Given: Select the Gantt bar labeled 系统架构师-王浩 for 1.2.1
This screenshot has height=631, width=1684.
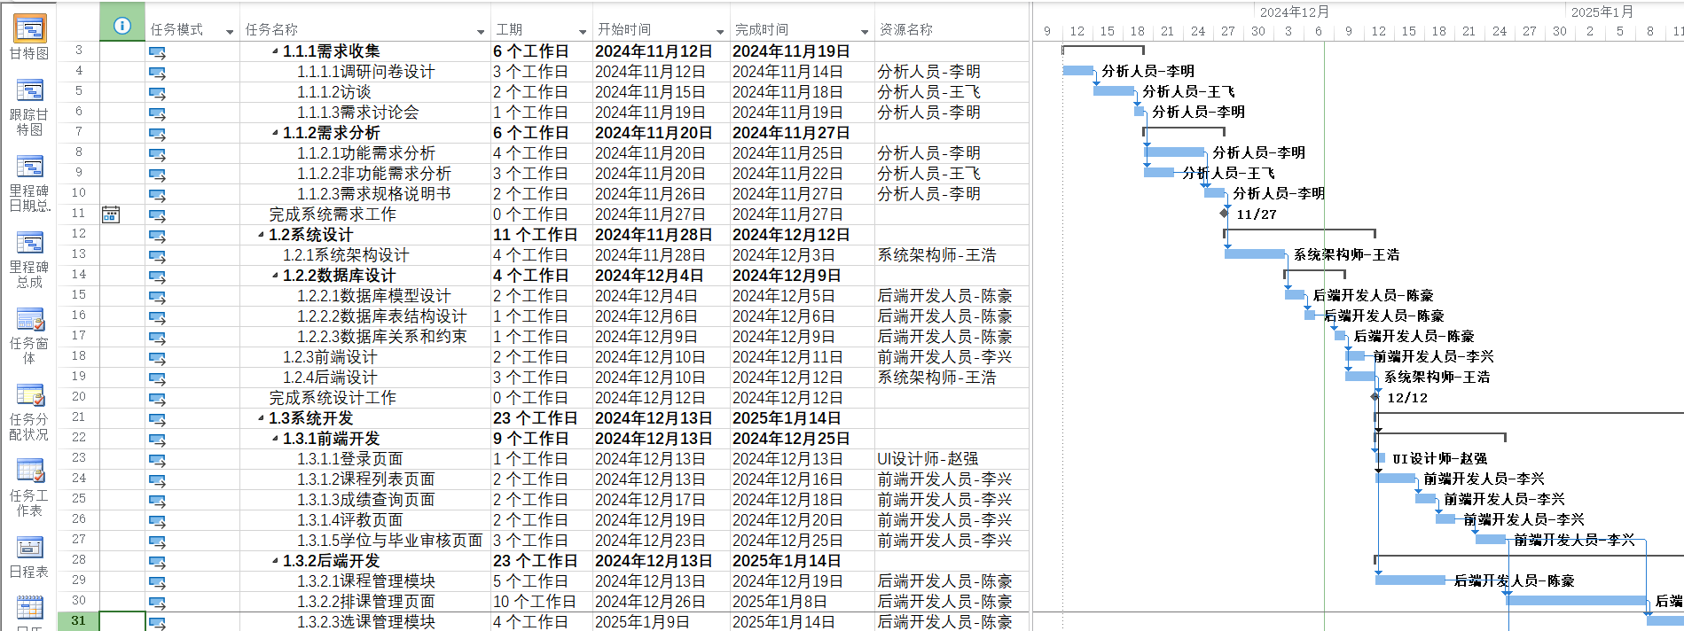Looking at the screenshot, I should click(1255, 254).
